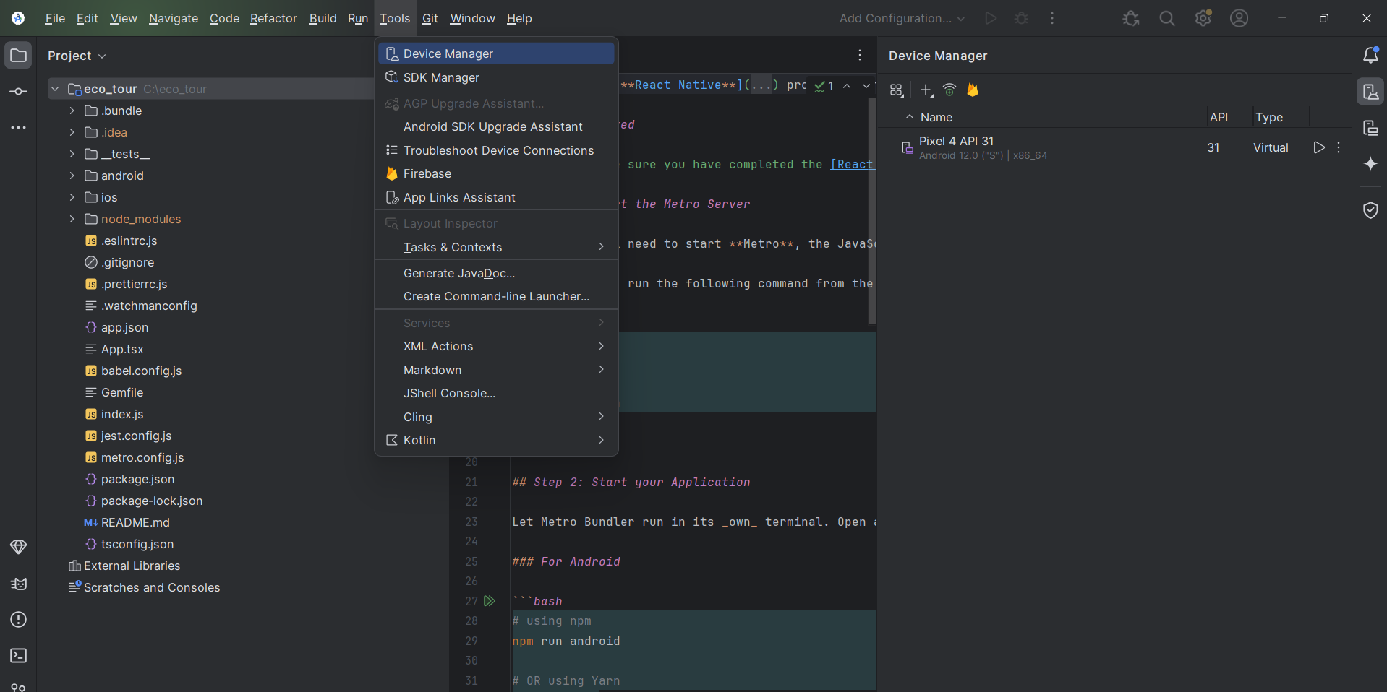Viewport: 1387px width, 692px height.
Task: Click the Firebase icon in Device Manager toolbar
Action: [973, 90]
